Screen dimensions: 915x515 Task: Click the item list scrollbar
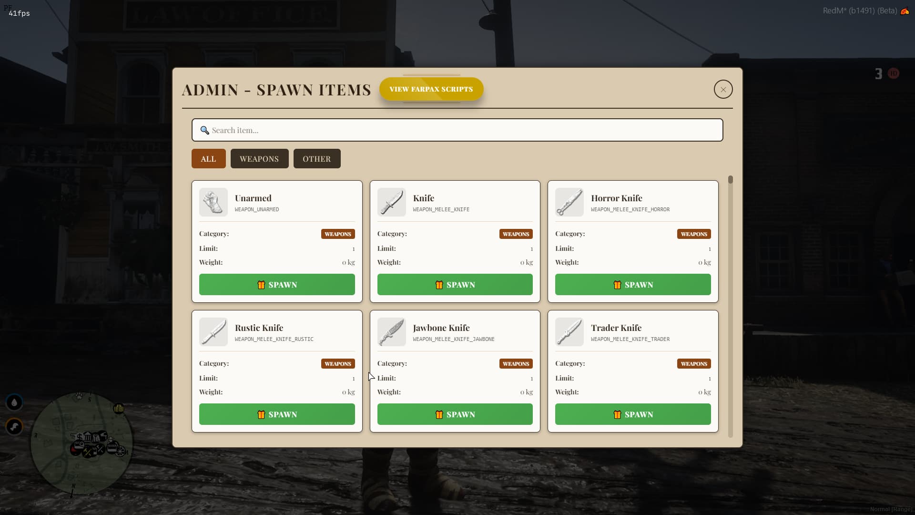pos(730,305)
